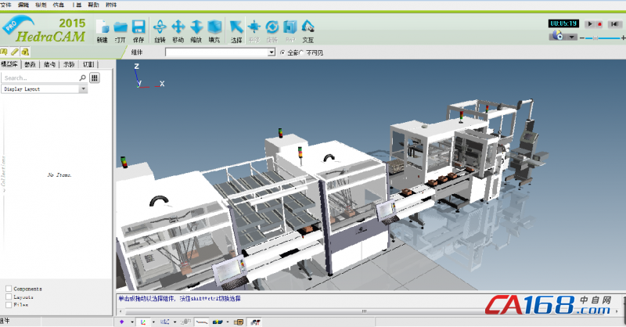Open the 文件 menu
The width and height of the screenshot is (626, 327).
(6, 5)
